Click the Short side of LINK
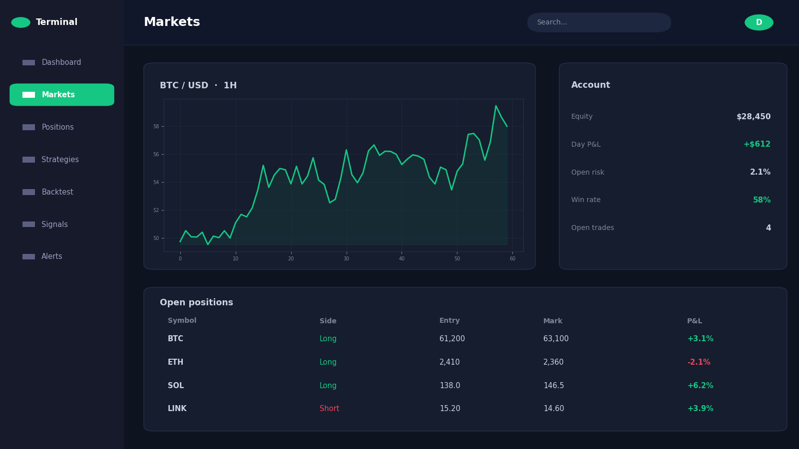This screenshot has width=799, height=449. coord(329,409)
